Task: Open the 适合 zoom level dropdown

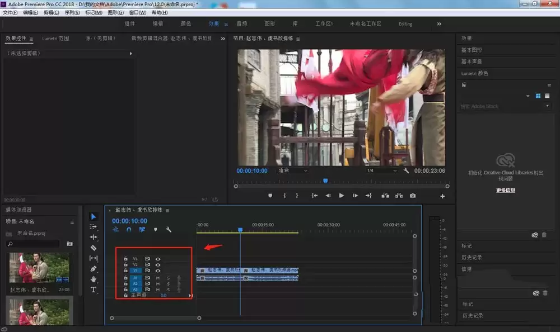Action: (x=292, y=170)
